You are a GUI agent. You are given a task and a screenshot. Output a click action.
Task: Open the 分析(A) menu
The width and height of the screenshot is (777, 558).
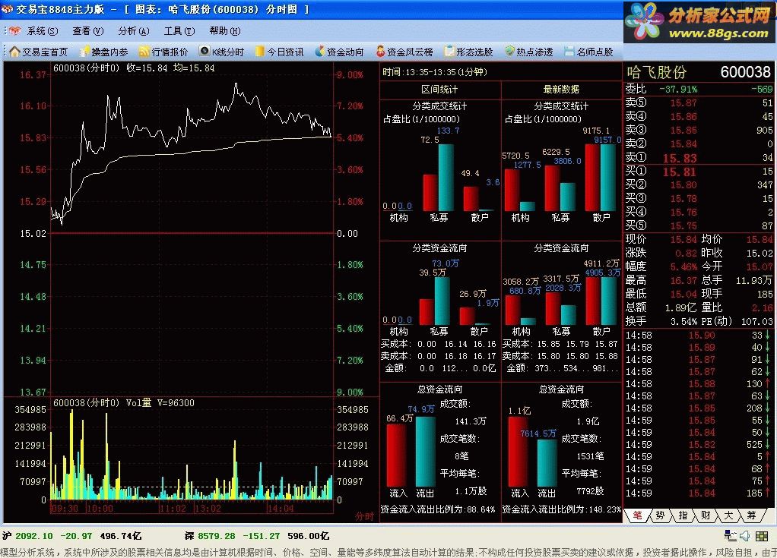(133, 31)
